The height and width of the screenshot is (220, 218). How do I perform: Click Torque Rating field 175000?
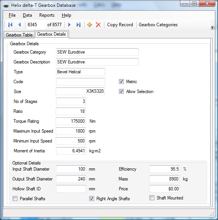click(71, 121)
